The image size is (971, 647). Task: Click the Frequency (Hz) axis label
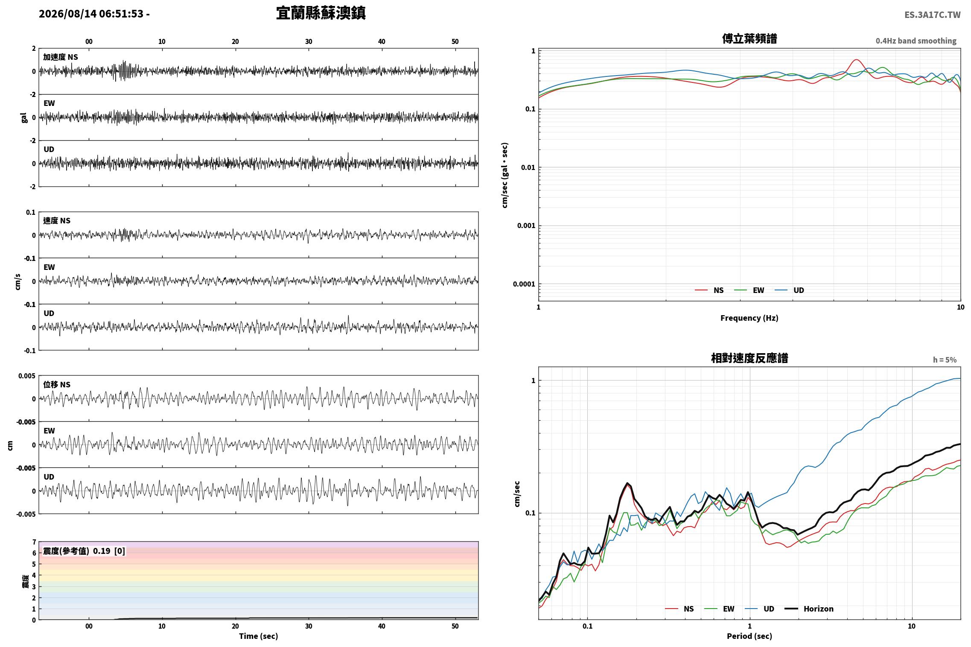tap(749, 318)
